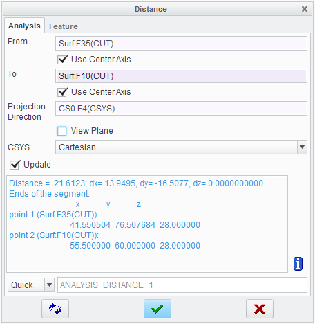Accept with the green checkmark button
This screenshot has height=324, width=315.
coord(157,309)
